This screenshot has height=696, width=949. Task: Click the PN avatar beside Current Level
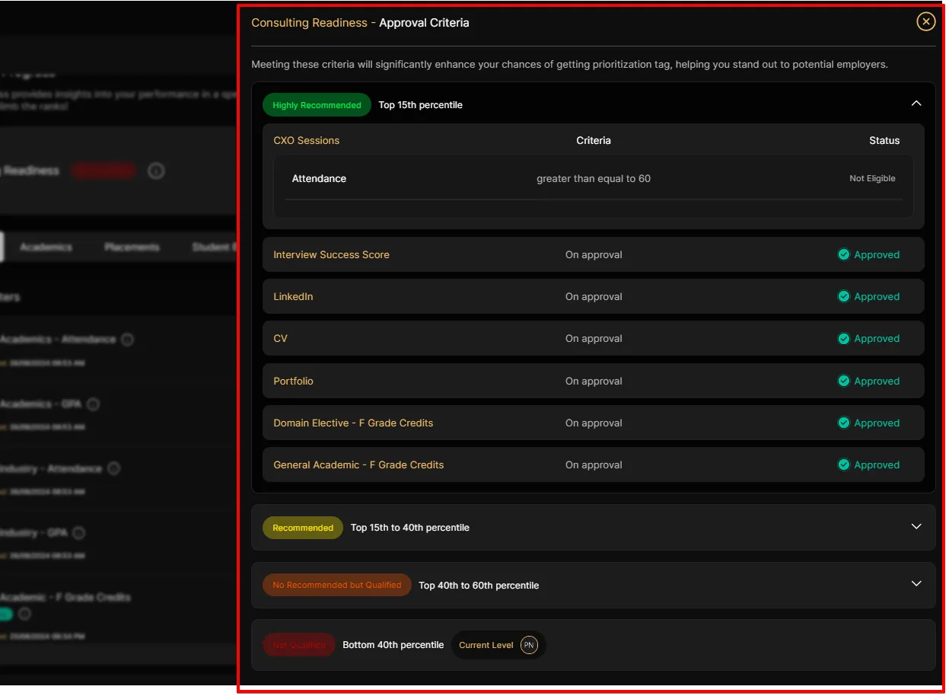tap(529, 645)
